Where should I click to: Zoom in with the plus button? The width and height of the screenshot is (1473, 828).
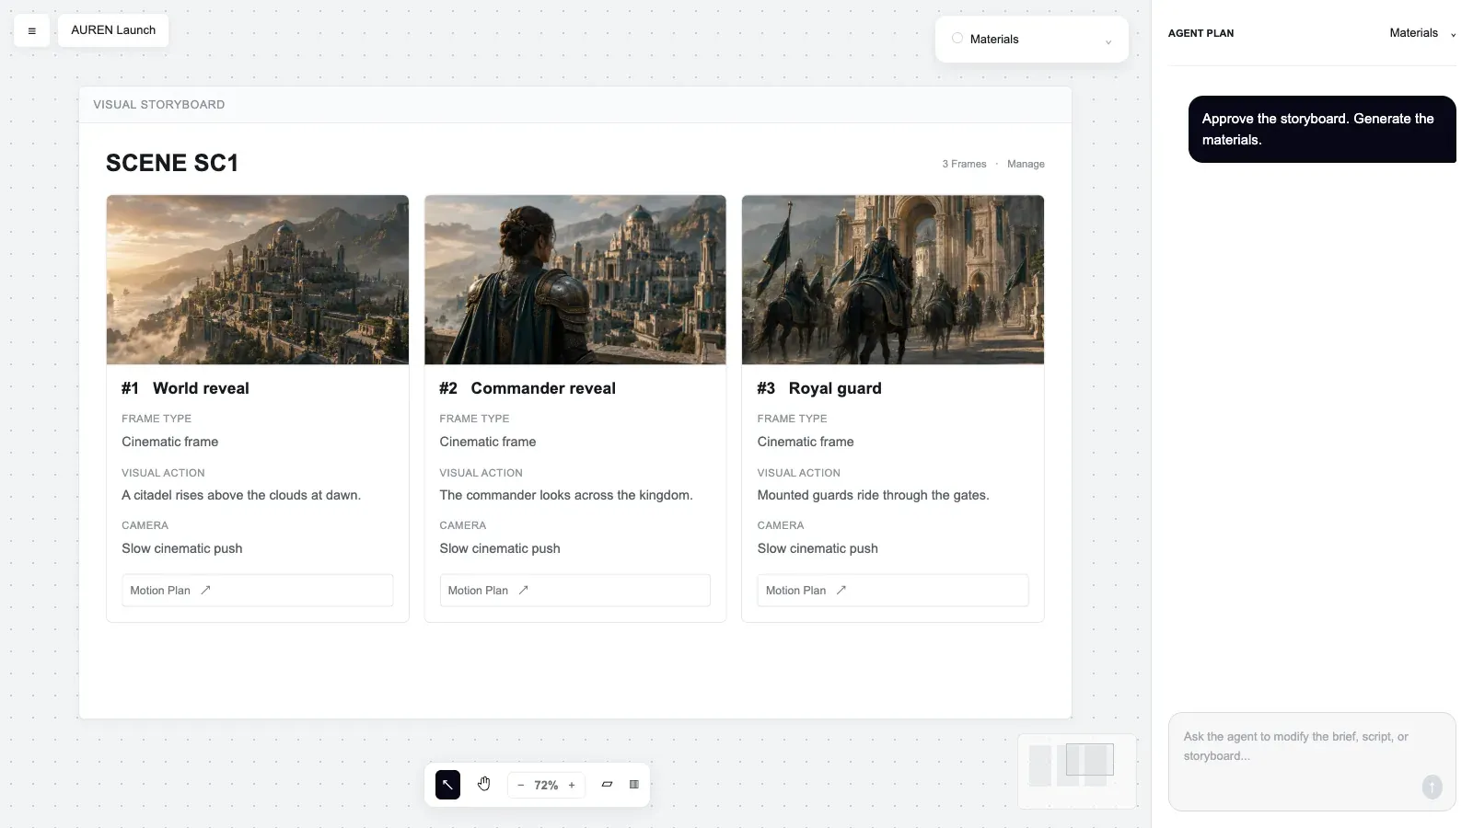click(572, 786)
